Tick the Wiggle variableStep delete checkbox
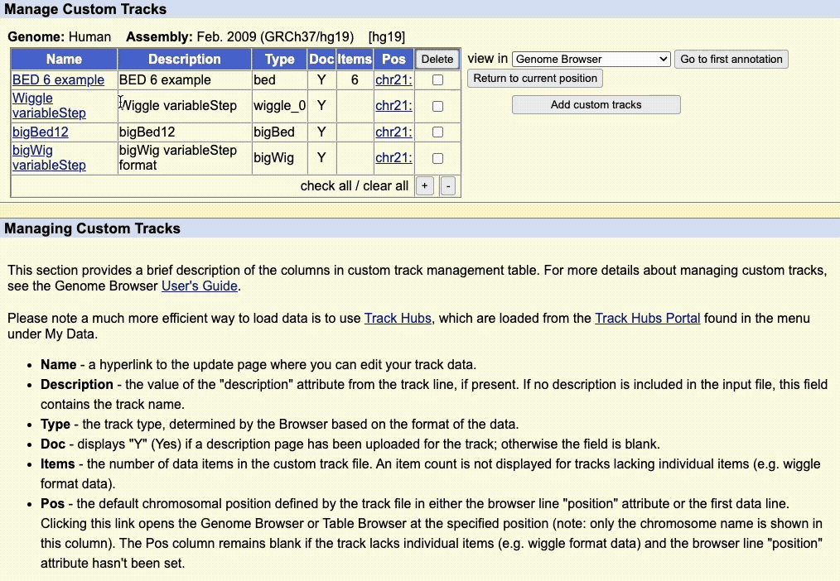The height and width of the screenshot is (581, 840). 437,106
